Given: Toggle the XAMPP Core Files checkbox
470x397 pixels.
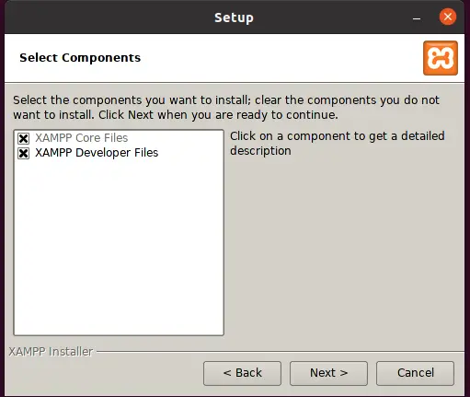Looking at the screenshot, I should [x=24, y=138].
